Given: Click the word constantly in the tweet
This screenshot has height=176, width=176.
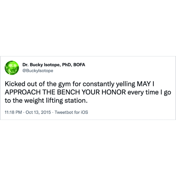Looking at the screenshot, I should point(99,84).
